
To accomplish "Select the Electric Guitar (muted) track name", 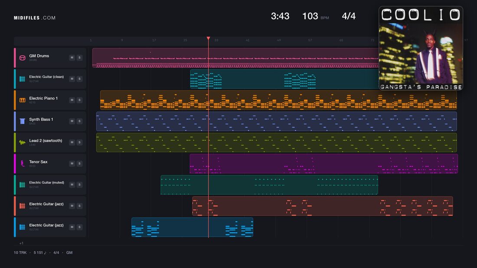I will pyautogui.click(x=46, y=183).
